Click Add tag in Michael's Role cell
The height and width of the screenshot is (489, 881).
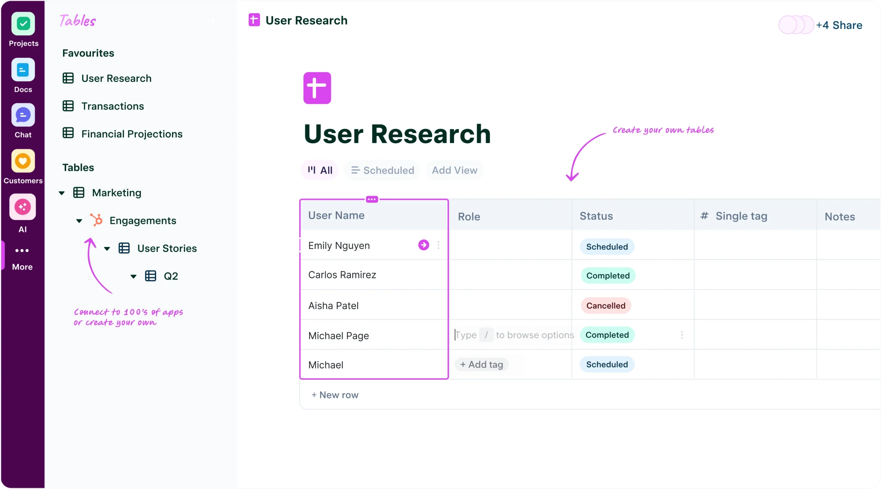pos(482,364)
